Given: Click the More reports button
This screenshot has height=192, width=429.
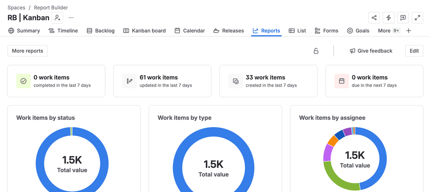Looking at the screenshot, I should tap(27, 51).
